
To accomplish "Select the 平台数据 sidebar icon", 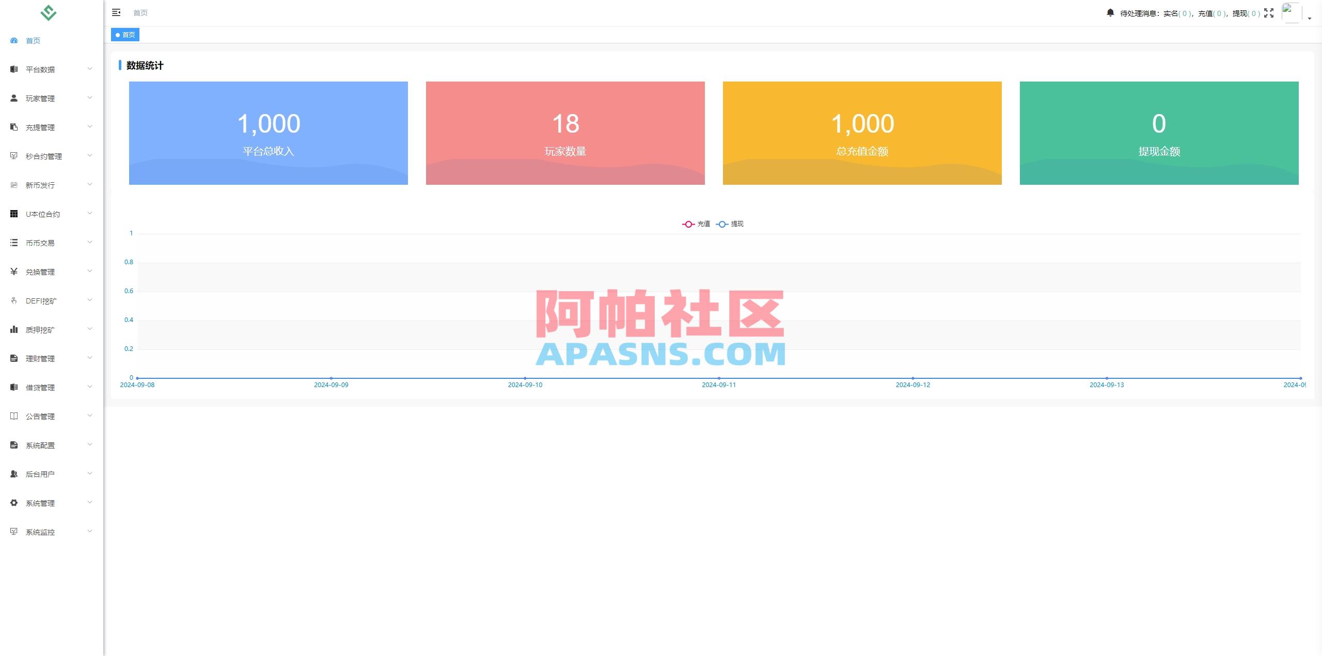I will [x=14, y=69].
